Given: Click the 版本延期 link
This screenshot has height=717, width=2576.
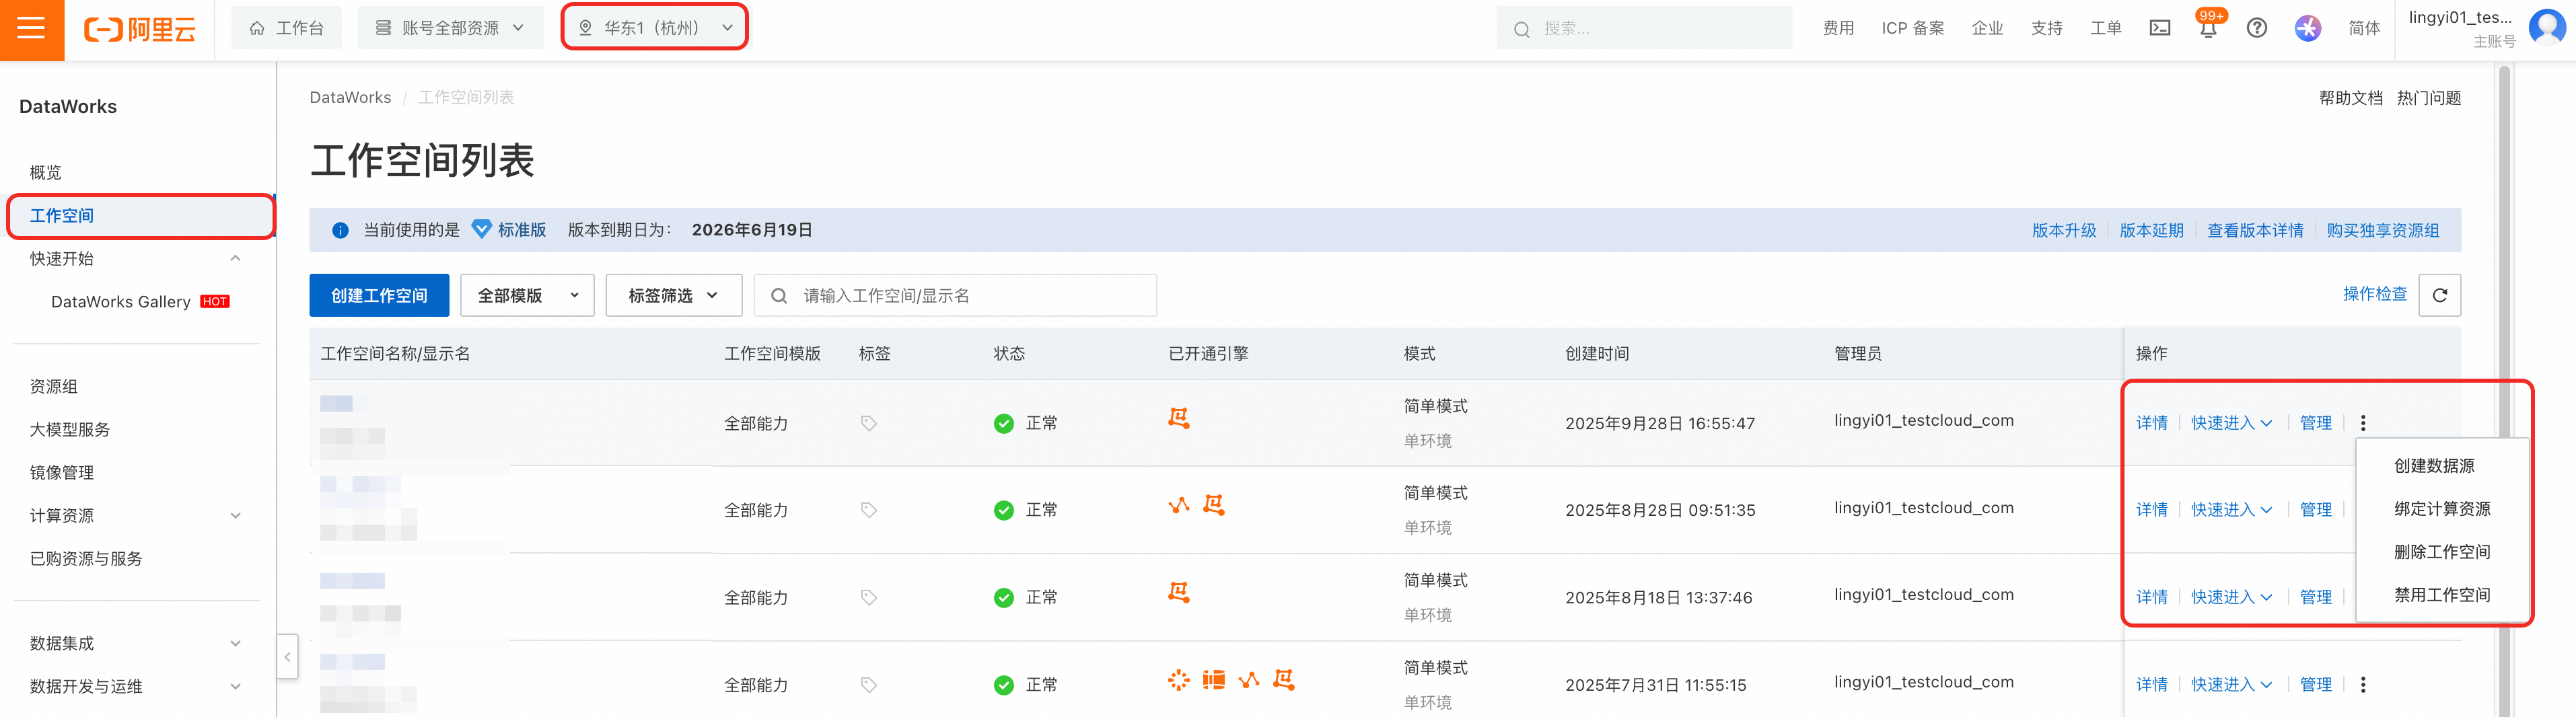Looking at the screenshot, I should (x=2152, y=231).
